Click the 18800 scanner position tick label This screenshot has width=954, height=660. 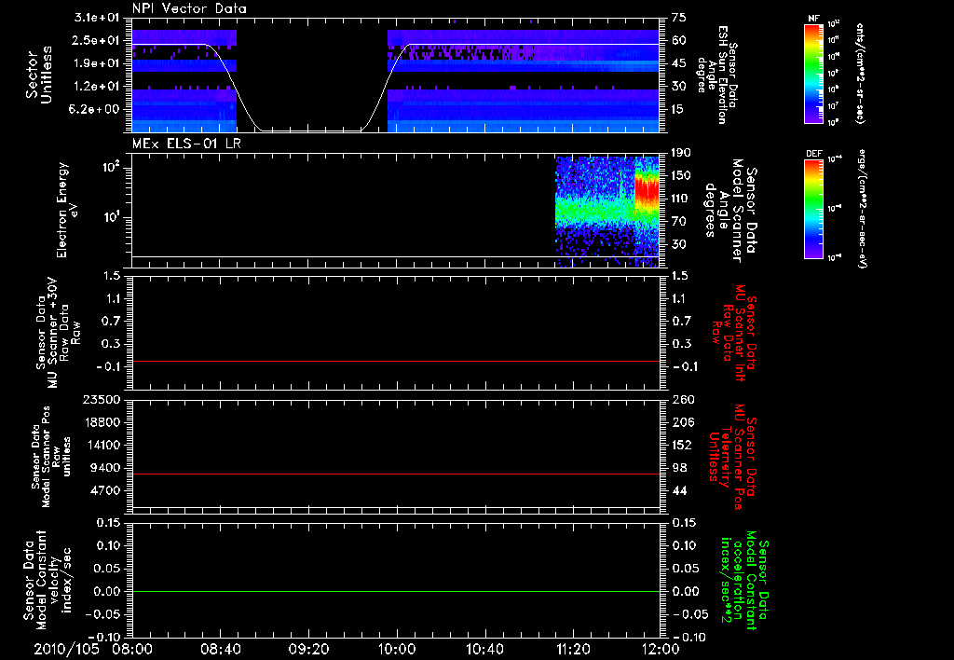[x=101, y=422]
